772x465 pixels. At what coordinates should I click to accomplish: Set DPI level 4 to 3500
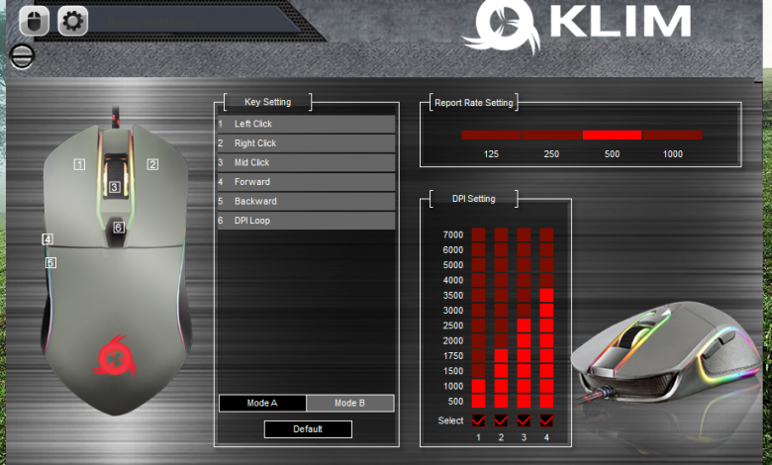[x=546, y=295]
